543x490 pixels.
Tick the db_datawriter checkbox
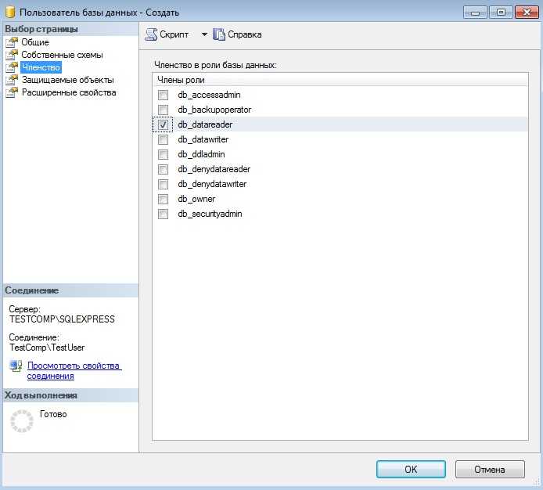click(164, 139)
